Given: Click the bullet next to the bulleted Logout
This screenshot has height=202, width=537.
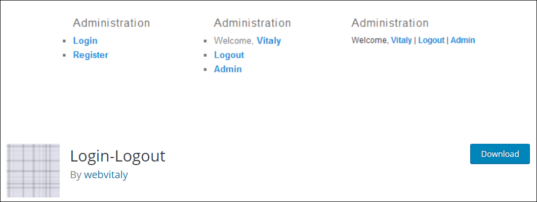Looking at the screenshot, I should 205,56.
